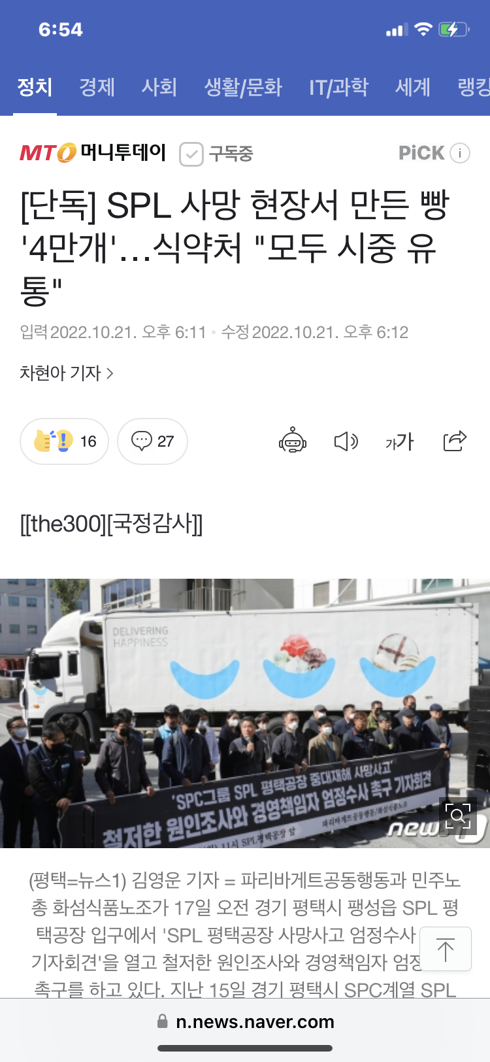Tap the speaker listen-to-article icon

[x=346, y=441]
